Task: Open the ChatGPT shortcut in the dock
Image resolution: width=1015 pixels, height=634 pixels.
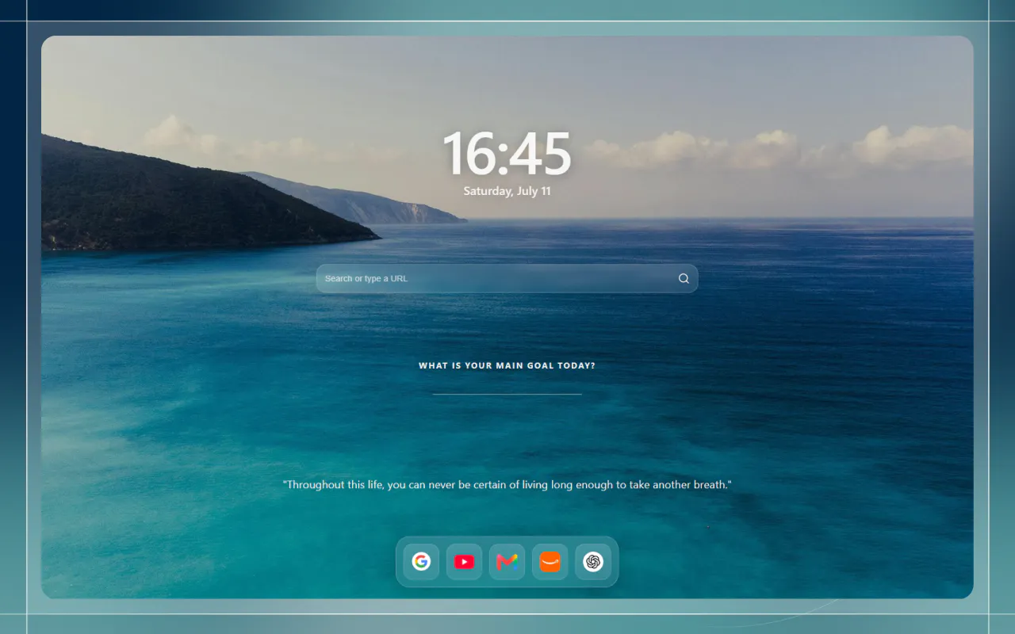Action: [592, 562]
